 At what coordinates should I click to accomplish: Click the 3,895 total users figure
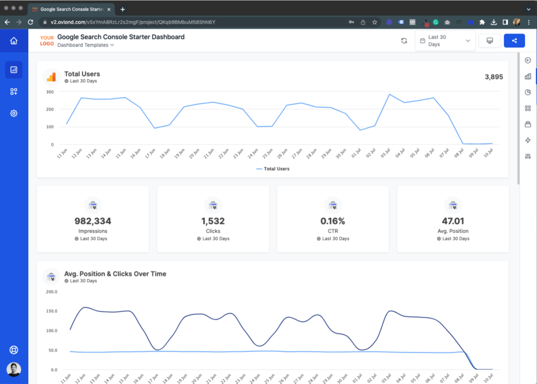coord(494,77)
